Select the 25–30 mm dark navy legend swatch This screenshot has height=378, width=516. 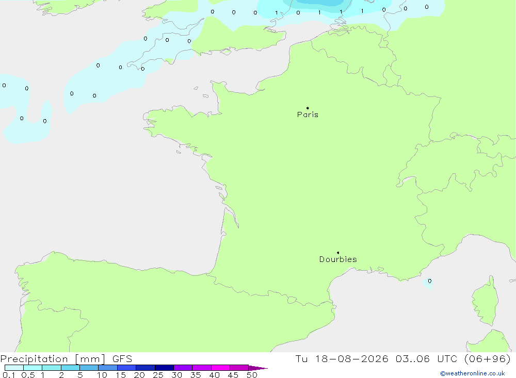click(x=164, y=368)
